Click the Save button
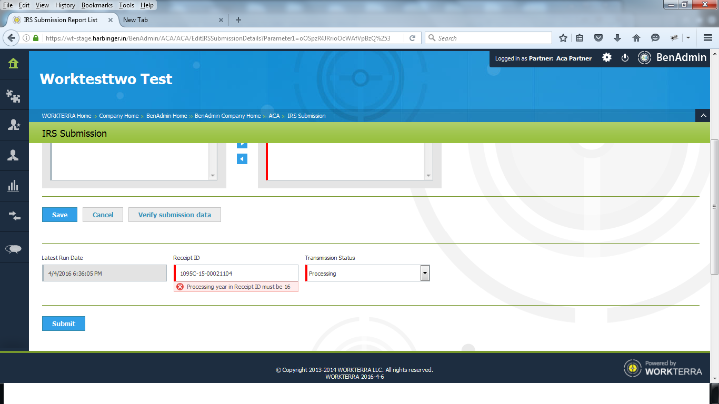Image resolution: width=719 pixels, height=404 pixels. click(x=59, y=215)
